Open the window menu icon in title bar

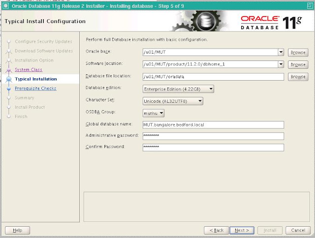[5, 6]
